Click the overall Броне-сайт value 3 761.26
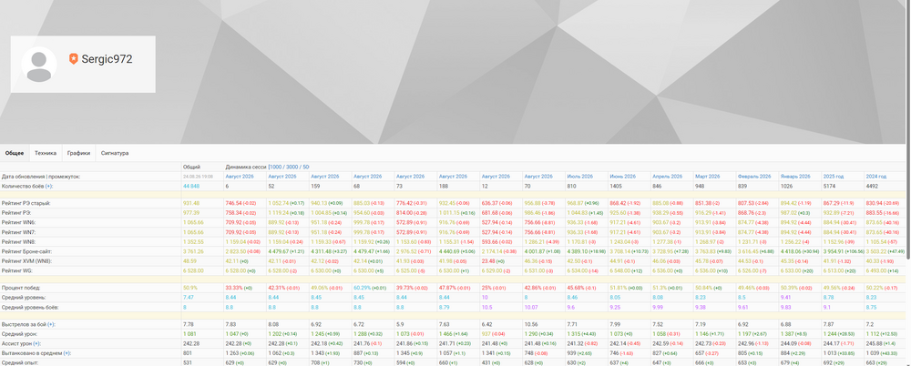The image size is (911, 366). pyautogui.click(x=193, y=251)
